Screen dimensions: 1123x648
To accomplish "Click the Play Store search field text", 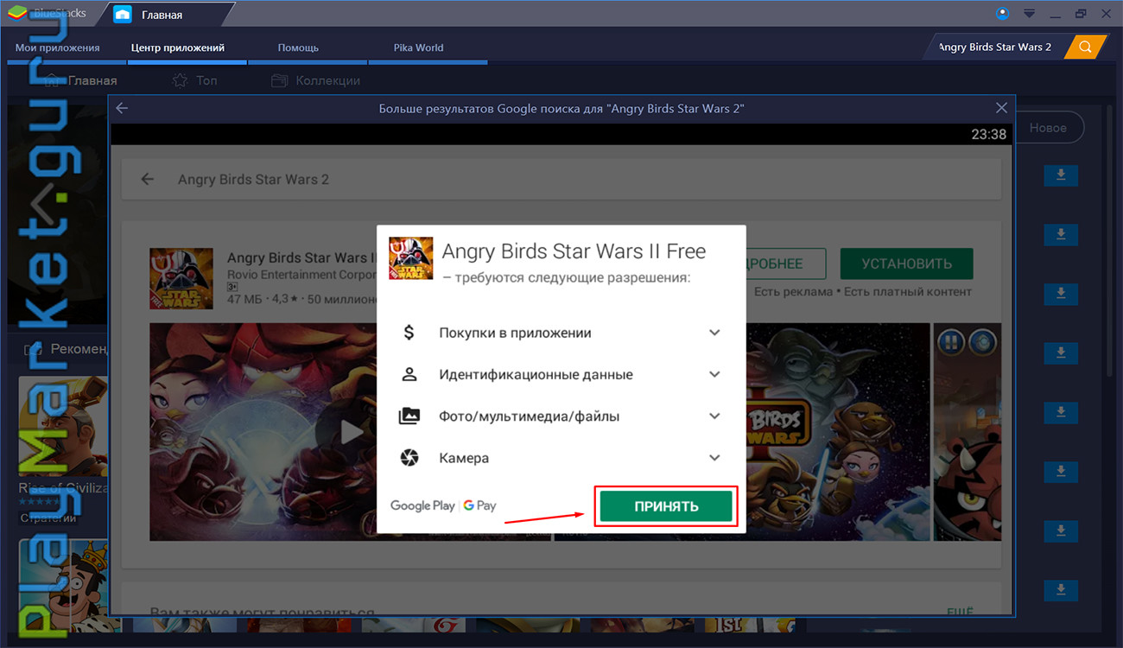I will coord(253,180).
